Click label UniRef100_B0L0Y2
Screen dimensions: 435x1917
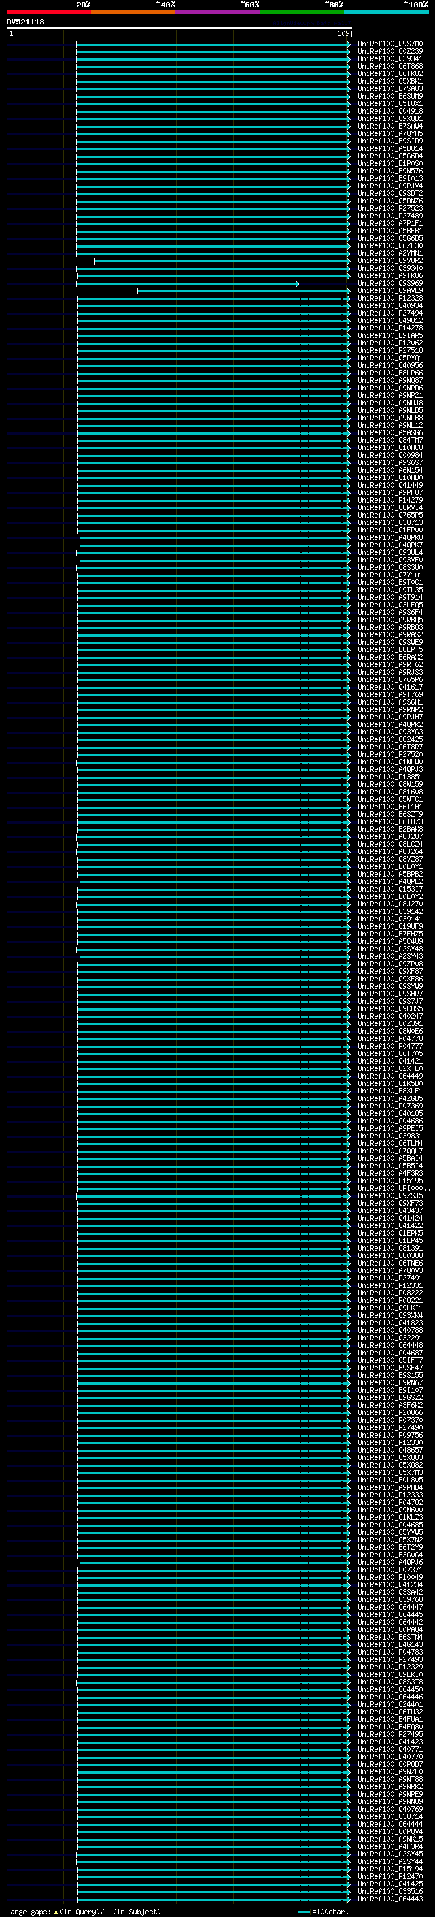pyautogui.click(x=390, y=897)
